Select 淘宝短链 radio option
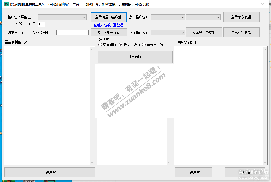 (100, 45)
